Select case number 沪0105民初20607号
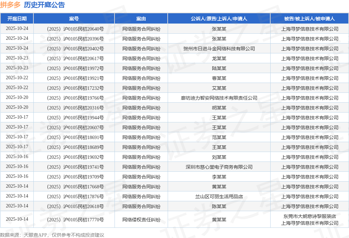 click(75, 128)
